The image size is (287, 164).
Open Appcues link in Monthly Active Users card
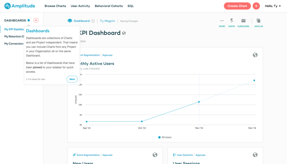[x=107, y=55]
